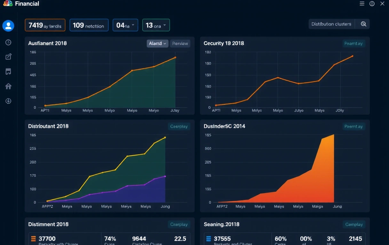Open the bookmarks icon in the sidebar
The height and width of the screenshot is (245, 389).
(8, 71)
